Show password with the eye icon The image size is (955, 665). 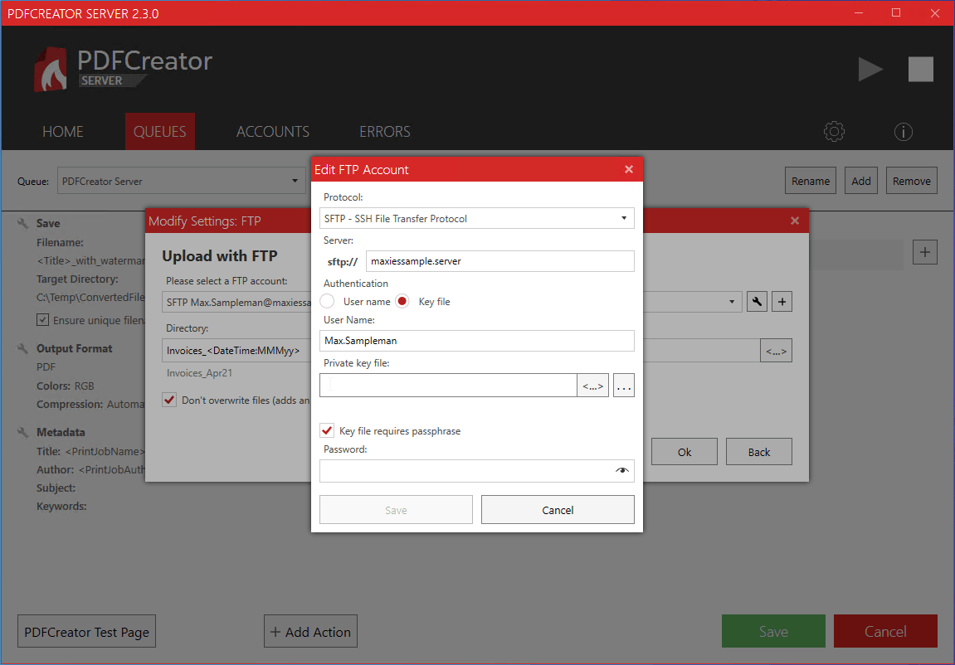(622, 471)
